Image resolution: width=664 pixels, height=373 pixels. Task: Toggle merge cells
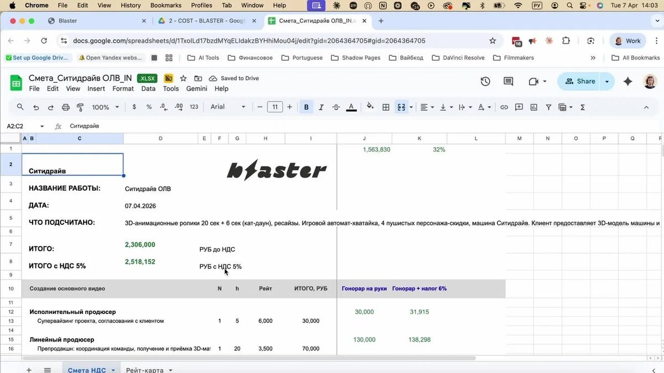tap(402, 107)
